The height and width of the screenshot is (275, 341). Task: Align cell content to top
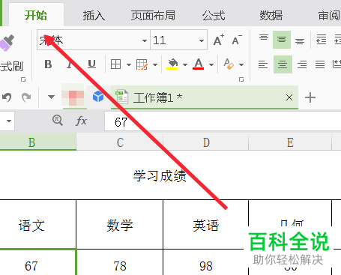pyautogui.click(x=264, y=37)
